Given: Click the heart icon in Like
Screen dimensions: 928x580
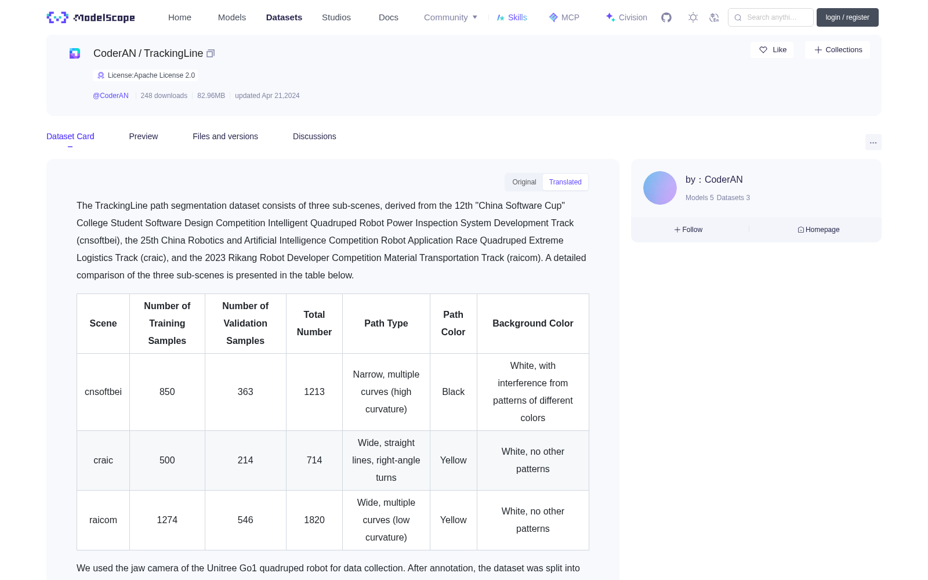Looking at the screenshot, I should click(x=763, y=50).
